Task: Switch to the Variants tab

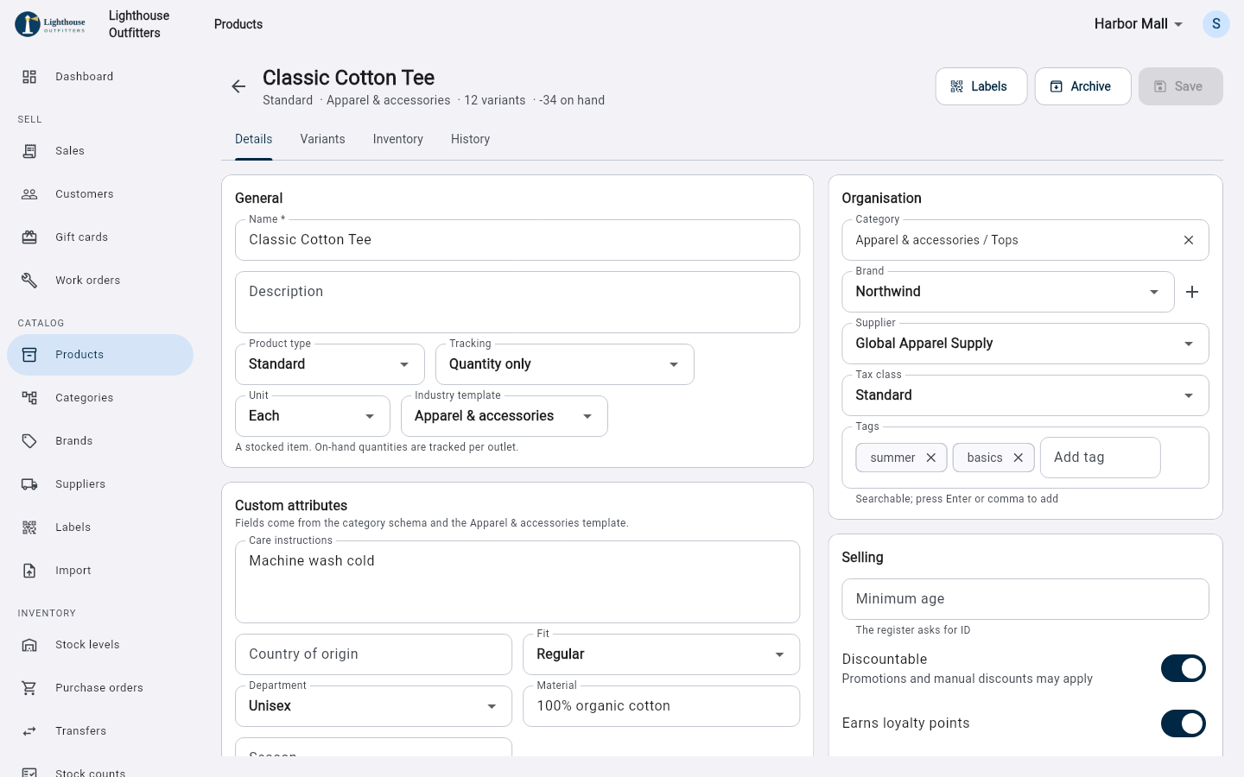Action: coord(322,139)
